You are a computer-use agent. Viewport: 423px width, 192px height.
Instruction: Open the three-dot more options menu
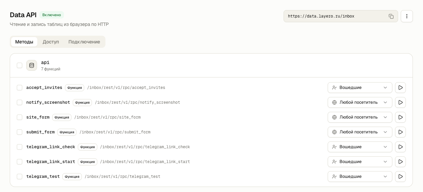(x=407, y=16)
